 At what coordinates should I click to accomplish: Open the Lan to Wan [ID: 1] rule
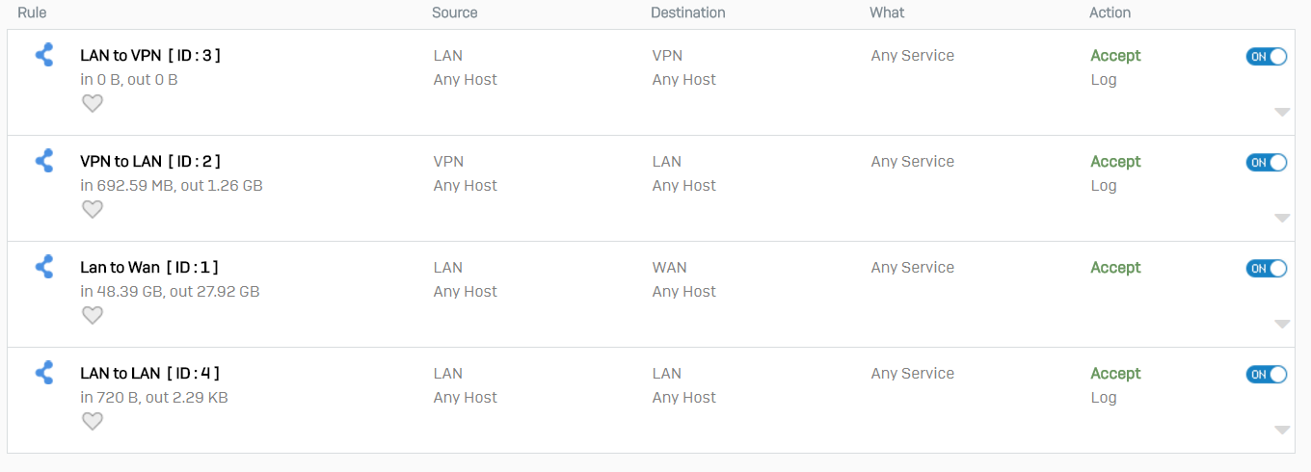(150, 267)
